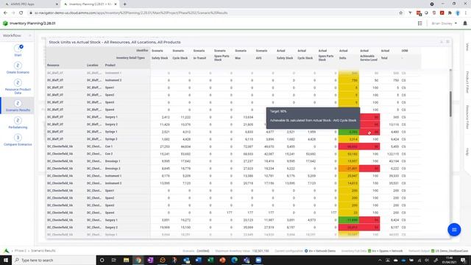Click the AIMMS home icon in breadcrumb

tap(7, 250)
